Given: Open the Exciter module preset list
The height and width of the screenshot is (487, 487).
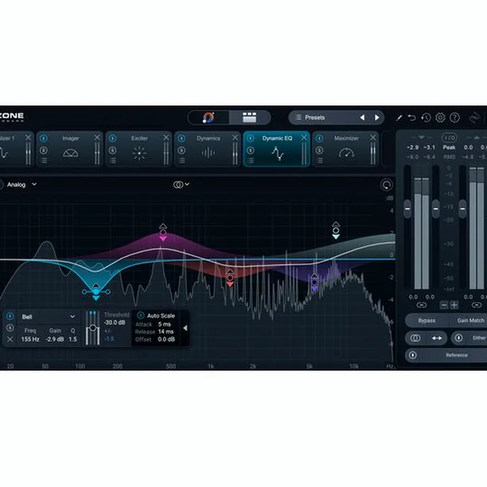Looking at the screenshot, I should (113, 160).
